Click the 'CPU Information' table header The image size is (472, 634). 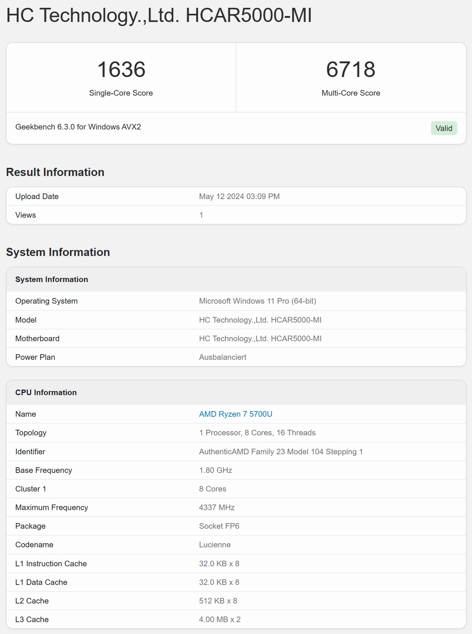236,393
